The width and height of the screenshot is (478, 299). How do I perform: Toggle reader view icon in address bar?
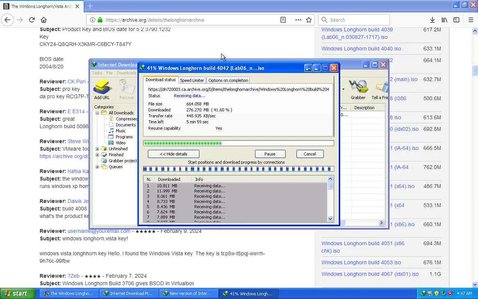[283, 20]
